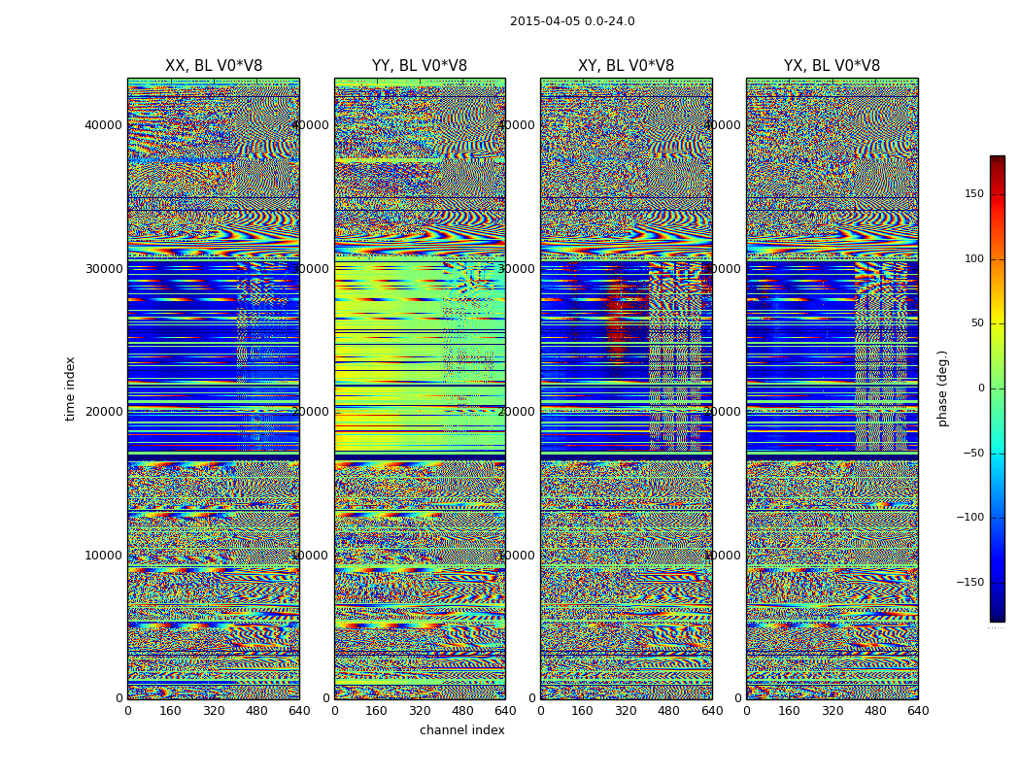Click inside the YY phase plot panel
Viewport: 1020px width, 777px height.
(x=420, y=388)
